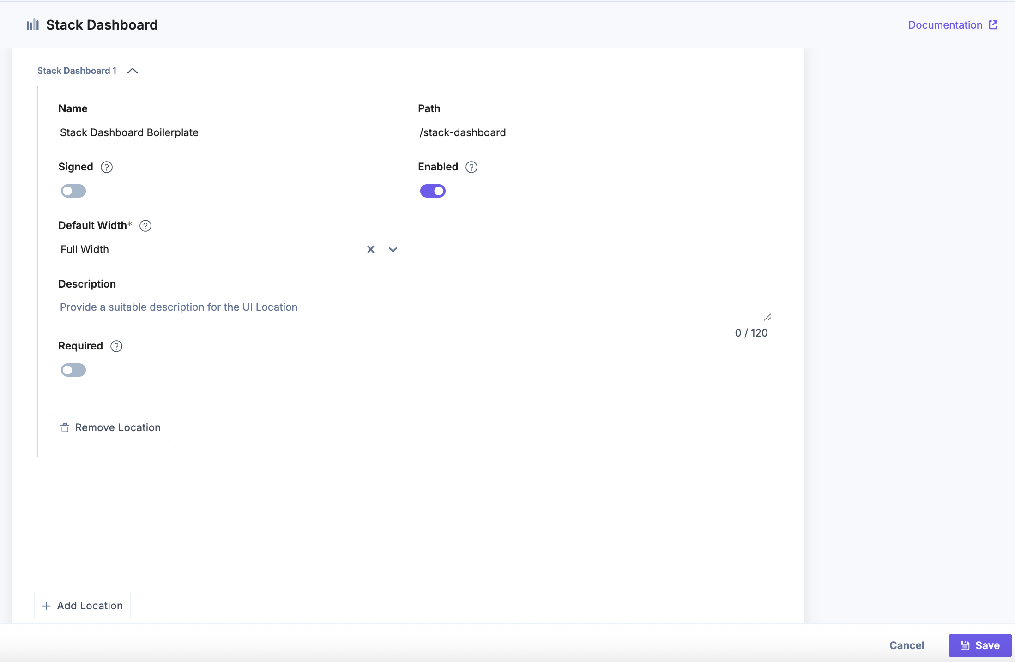Click the help icon beside Required

[x=116, y=346]
